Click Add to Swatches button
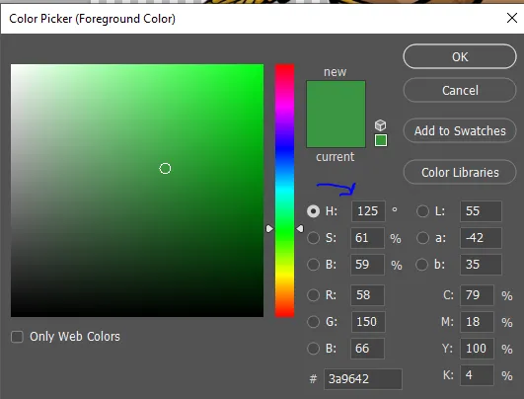Image resolution: width=524 pixels, height=399 pixels. 460,130
